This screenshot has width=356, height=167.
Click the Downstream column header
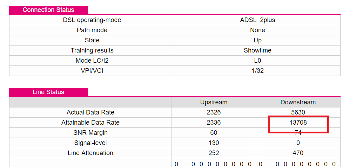tap(298, 102)
